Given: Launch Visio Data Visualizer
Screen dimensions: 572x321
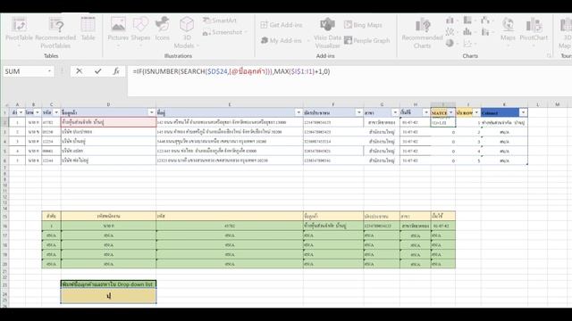Looking at the screenshot, I should tap(327, 33).
